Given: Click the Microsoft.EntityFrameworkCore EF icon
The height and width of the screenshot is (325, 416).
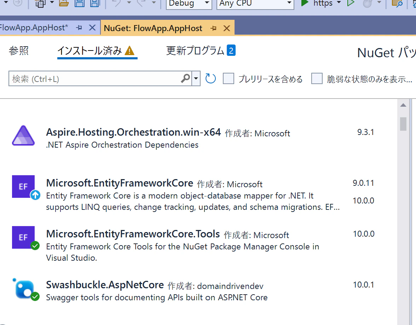Looking at the screenshot, I should (x=23, y=187).
